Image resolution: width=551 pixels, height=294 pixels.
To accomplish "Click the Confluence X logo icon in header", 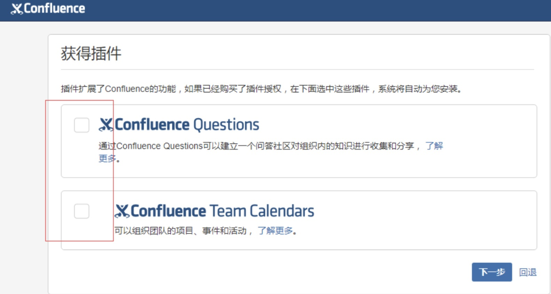I will tap(17, 9).
